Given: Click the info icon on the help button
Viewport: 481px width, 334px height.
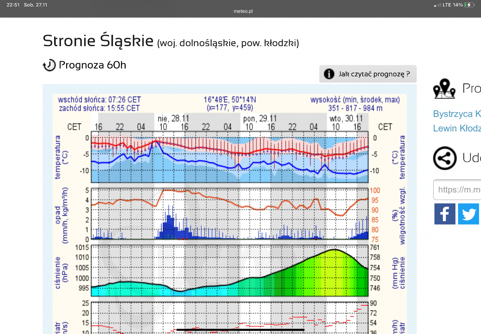Looking at the screenshot, I should pyautogui.click(x=329, y=74).
